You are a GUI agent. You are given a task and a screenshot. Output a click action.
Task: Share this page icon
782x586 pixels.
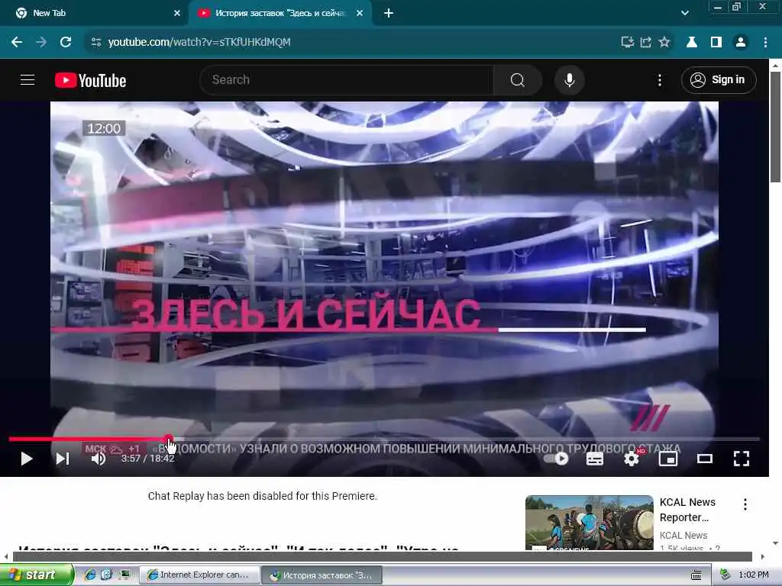[646, 42]
